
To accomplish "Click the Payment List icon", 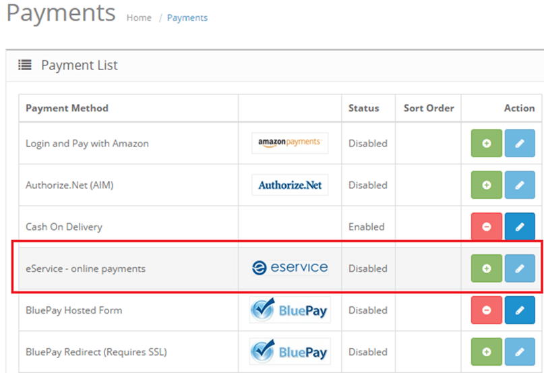I will coord(25,65).
